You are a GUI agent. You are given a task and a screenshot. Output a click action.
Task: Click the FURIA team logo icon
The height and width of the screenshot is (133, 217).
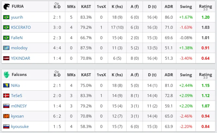(6, 6)
